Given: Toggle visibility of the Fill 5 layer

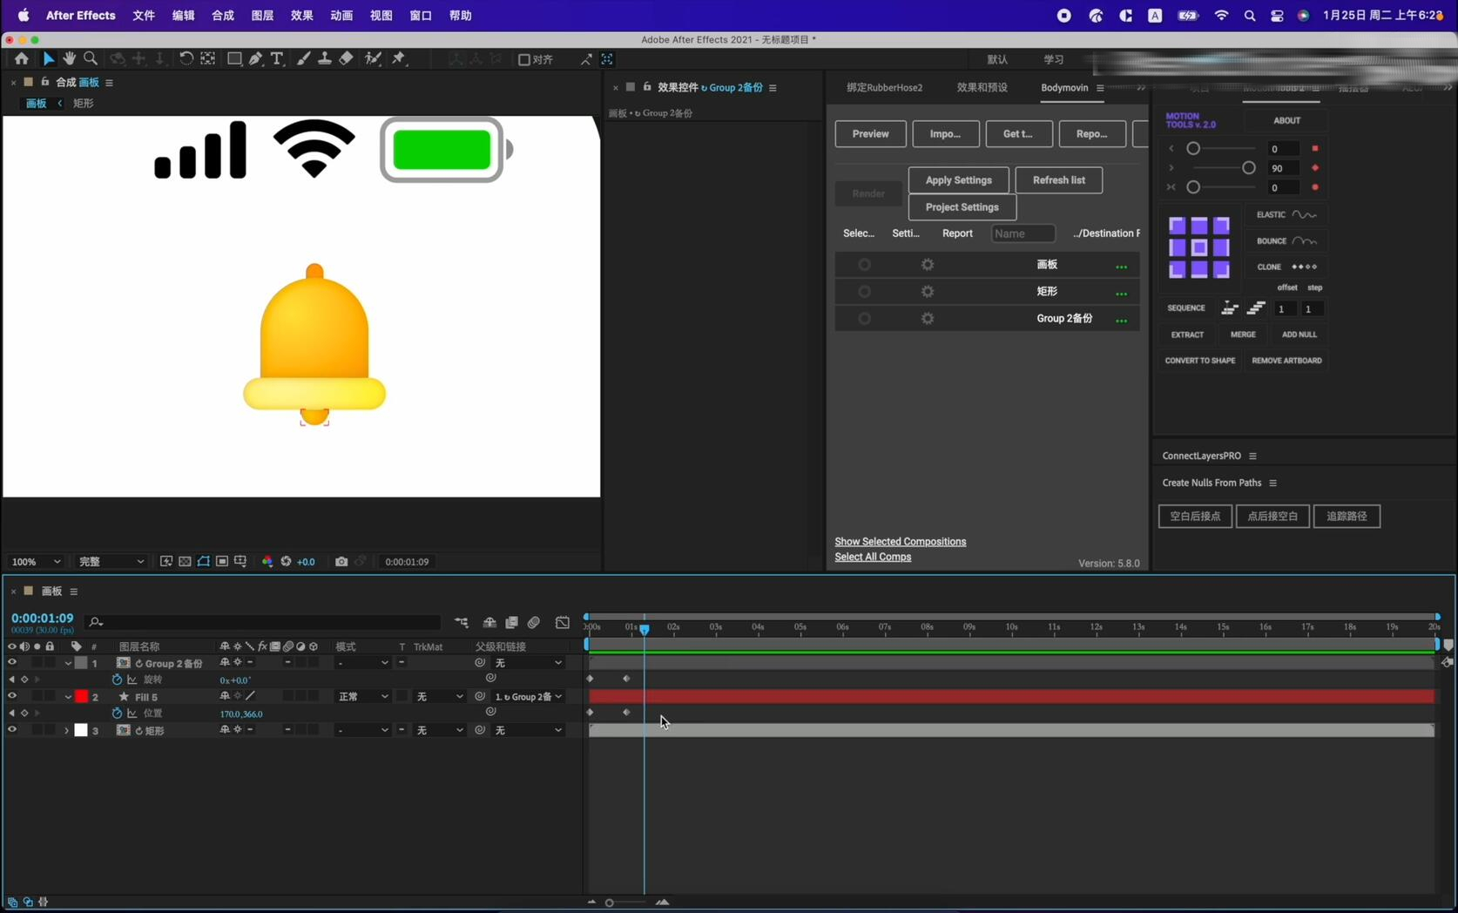Looking at the screenshot, I should [x=12, y=696].
